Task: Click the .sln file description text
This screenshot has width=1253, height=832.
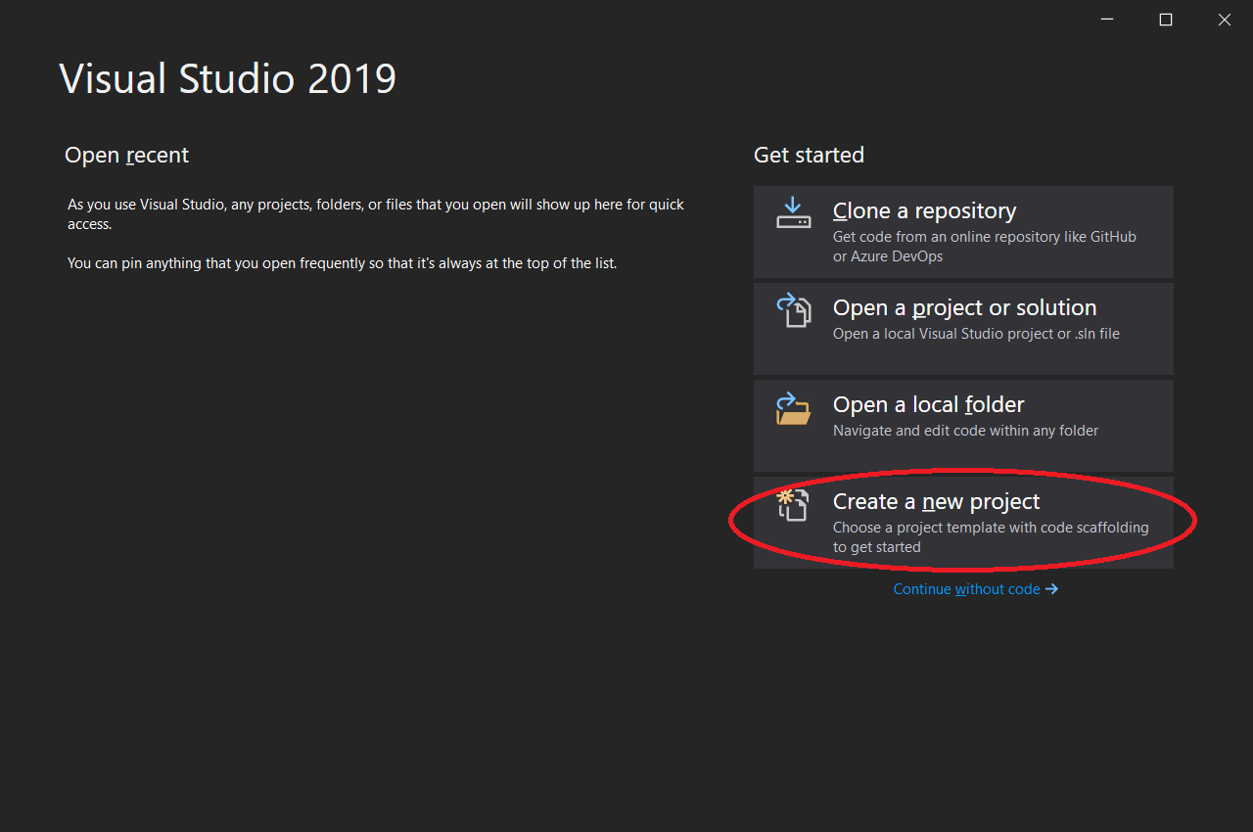Action: (x=975, y=333)
